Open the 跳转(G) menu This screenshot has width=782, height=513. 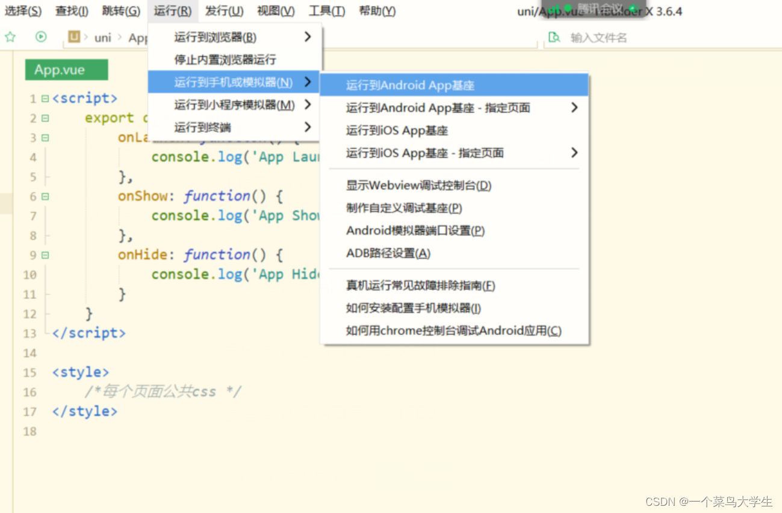tap(121, 11)
